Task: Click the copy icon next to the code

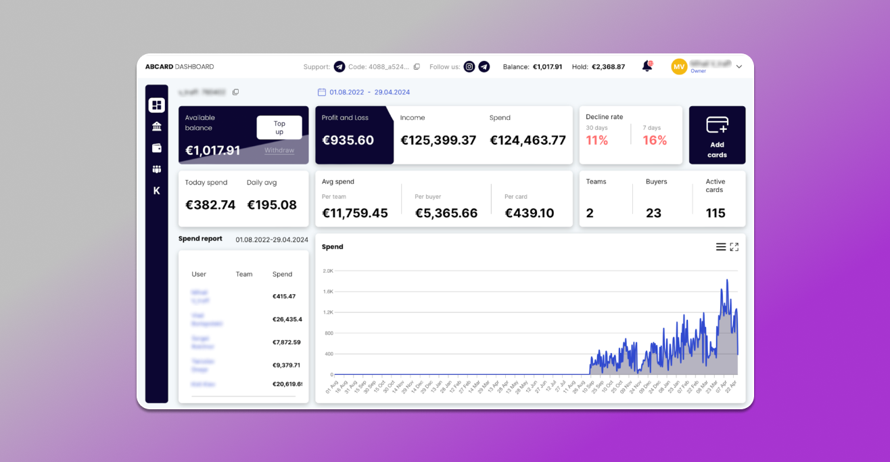Action: click(x=417, y=66)
